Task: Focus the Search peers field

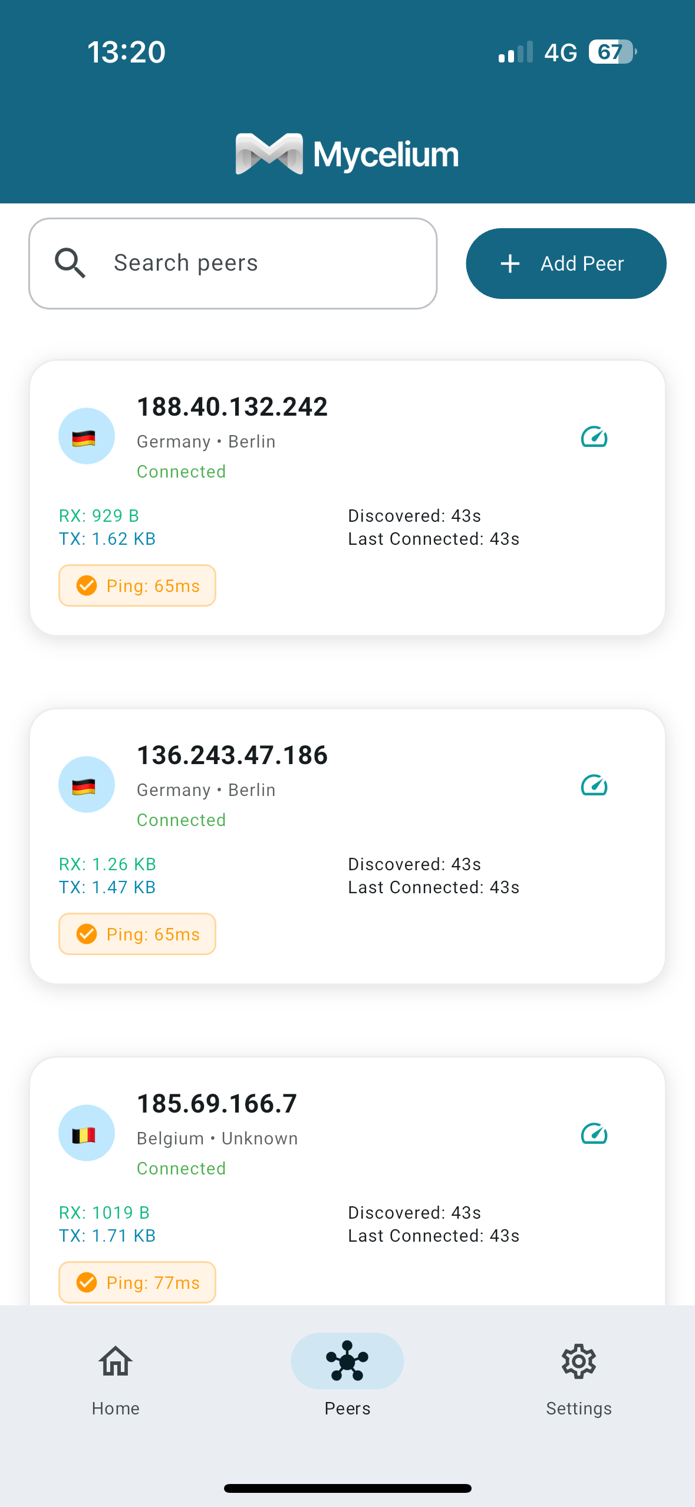Action: tap(259, 263)
